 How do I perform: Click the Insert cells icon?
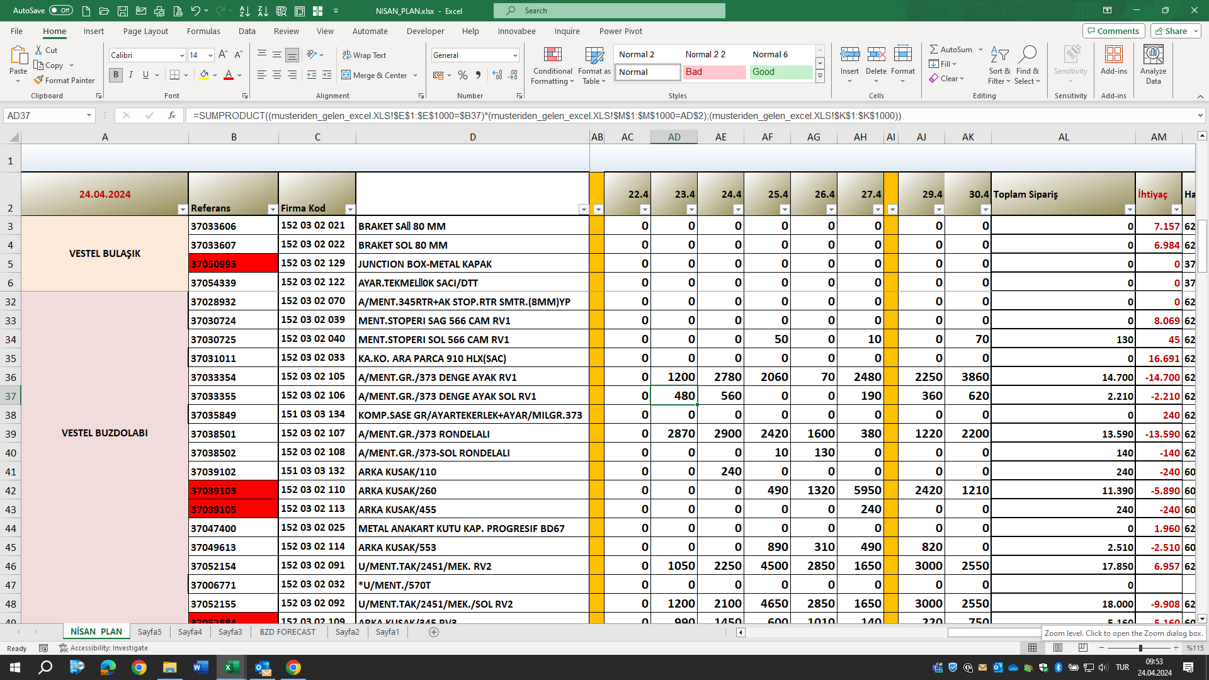(x=849, y=55)
